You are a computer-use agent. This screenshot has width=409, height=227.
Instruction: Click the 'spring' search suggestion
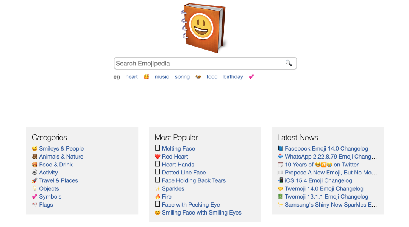click(x=182, y=77)
